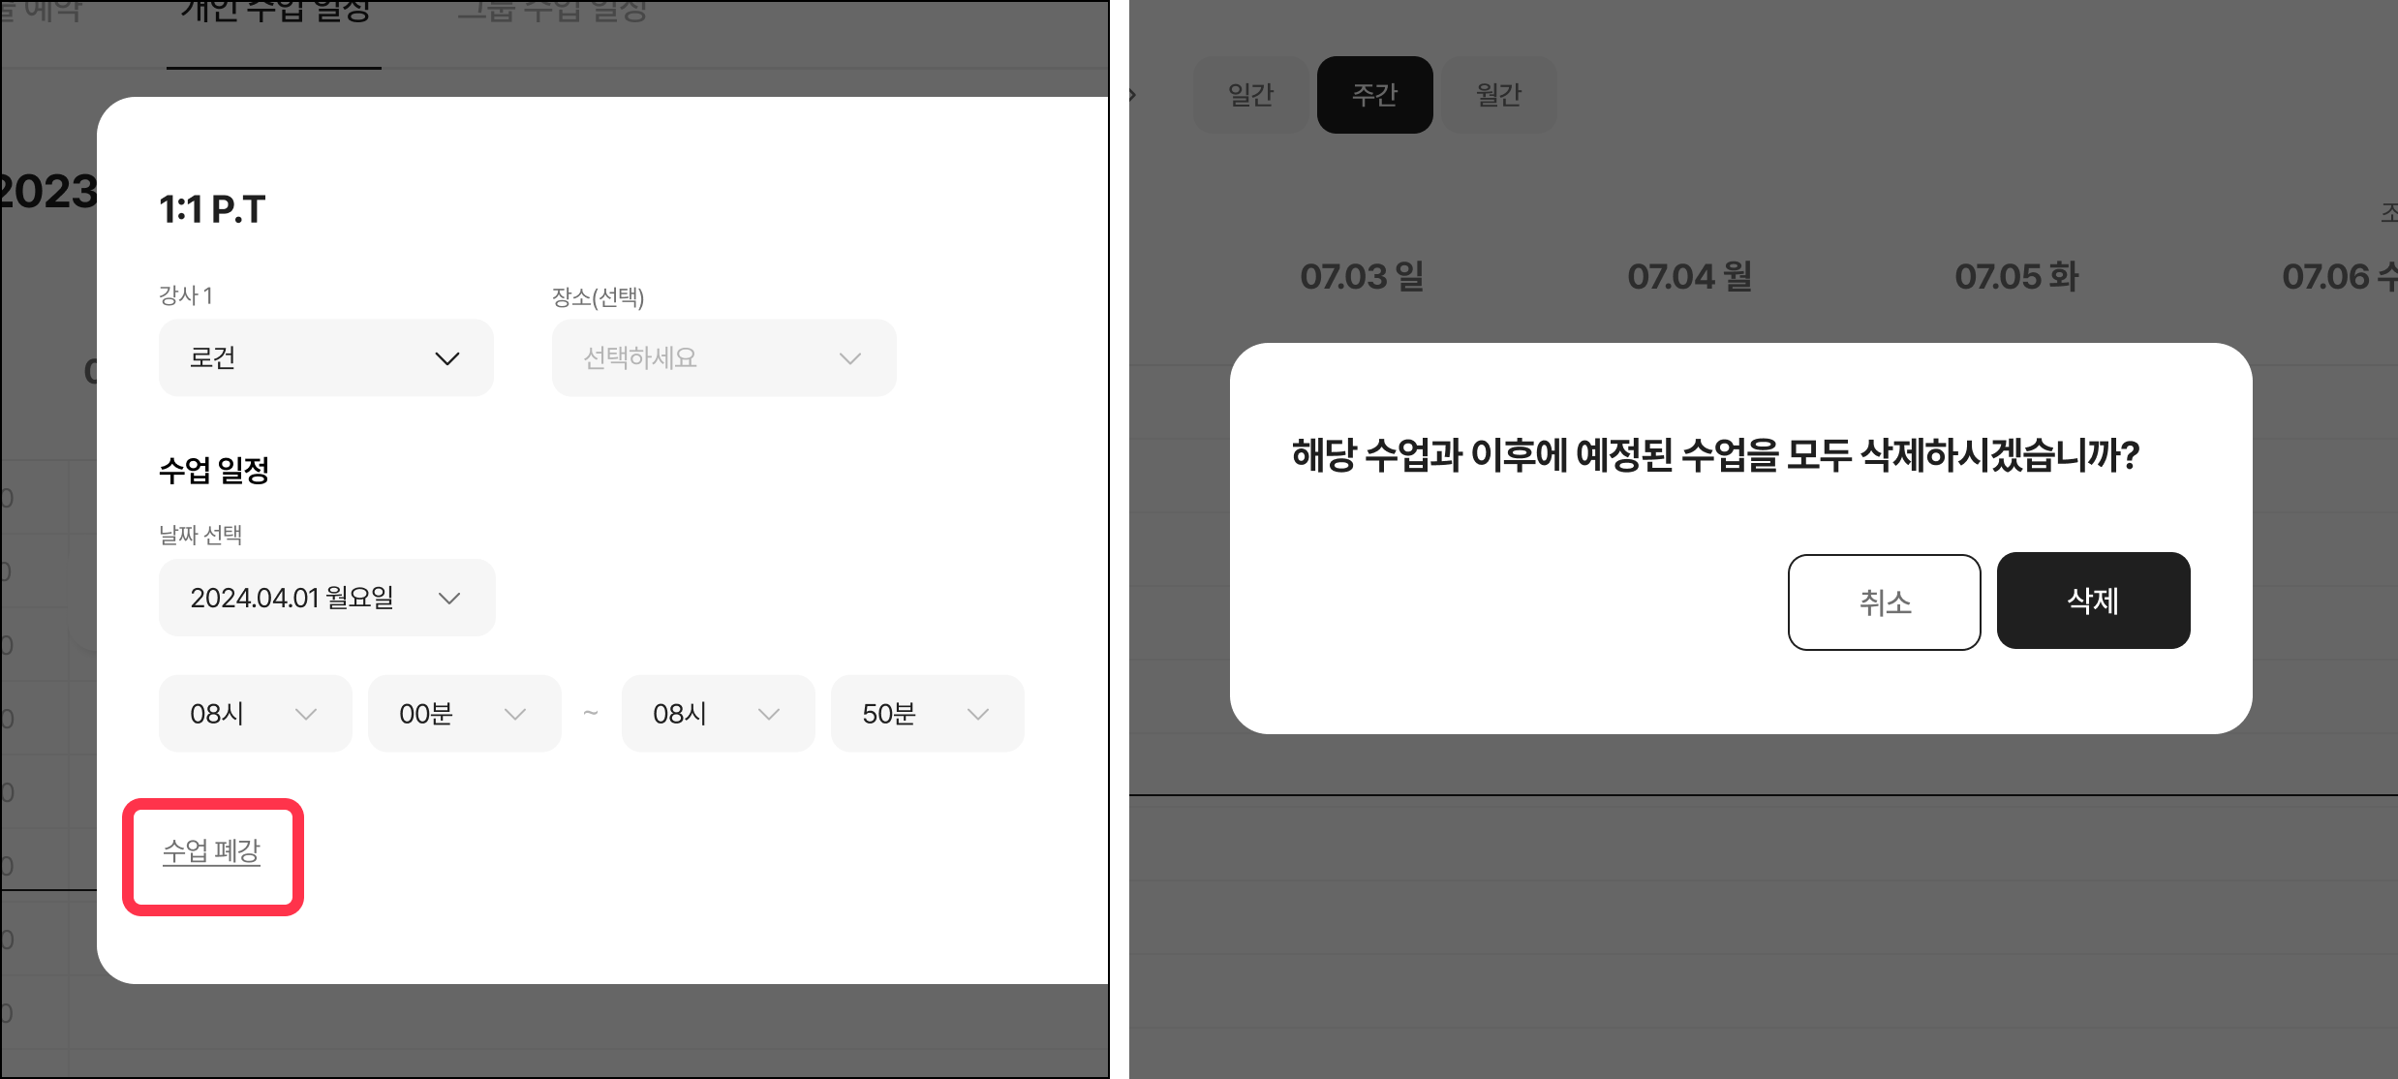Cancel deletion with 취소 button
2398x1079 pixels.
tap(1885, 602)
